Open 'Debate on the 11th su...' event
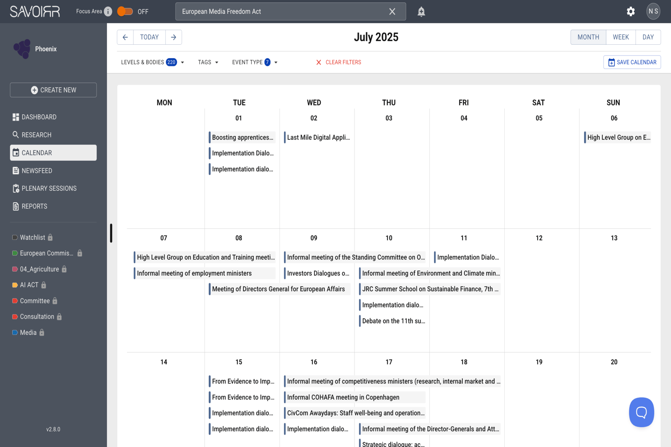671x447 pixels. pyautogui.click(x=392, y=321)
